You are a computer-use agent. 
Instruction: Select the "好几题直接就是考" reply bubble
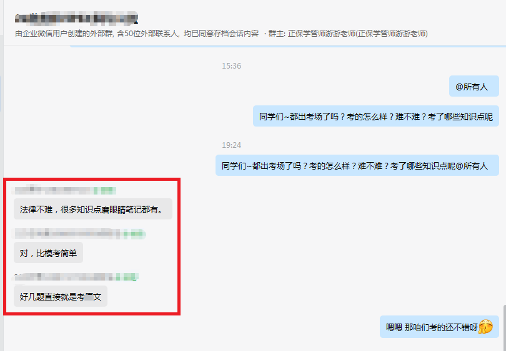tap(61, 296)
